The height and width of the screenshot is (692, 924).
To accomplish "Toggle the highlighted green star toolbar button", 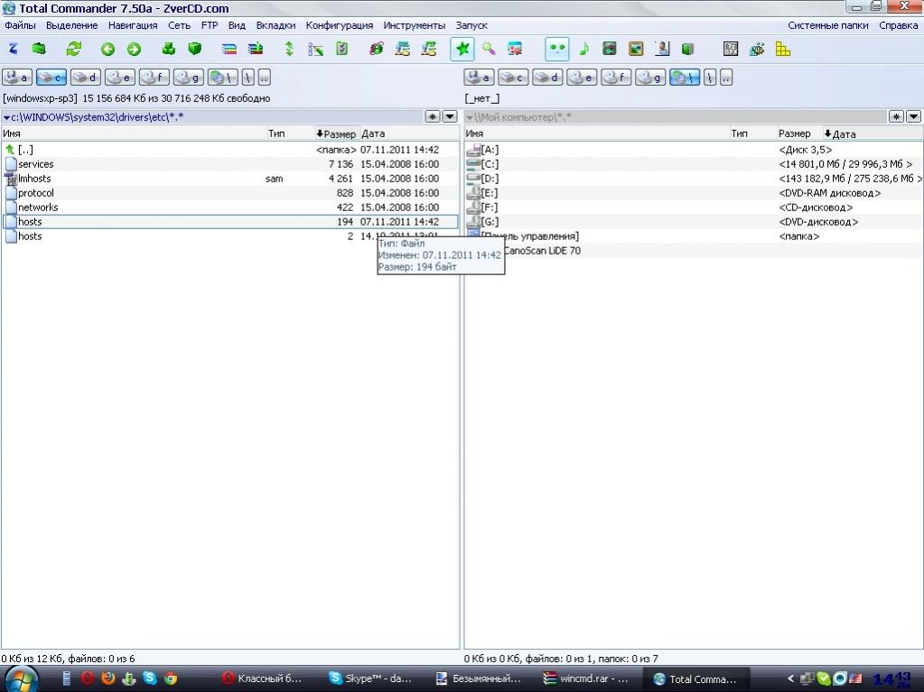I will (462, 49).
